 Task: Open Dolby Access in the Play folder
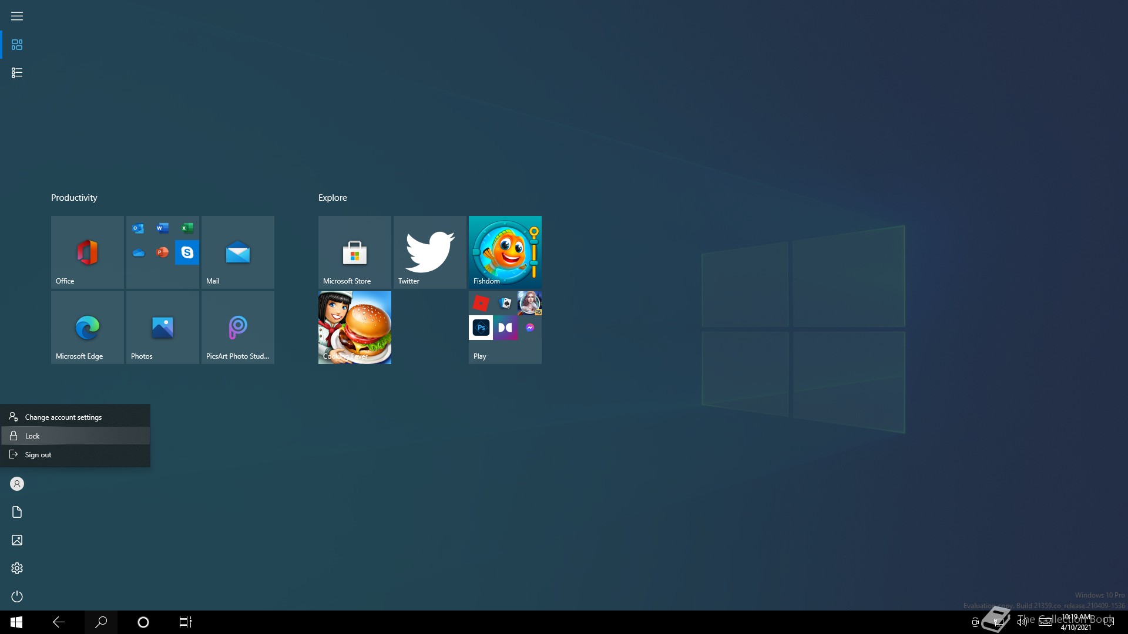505,328
